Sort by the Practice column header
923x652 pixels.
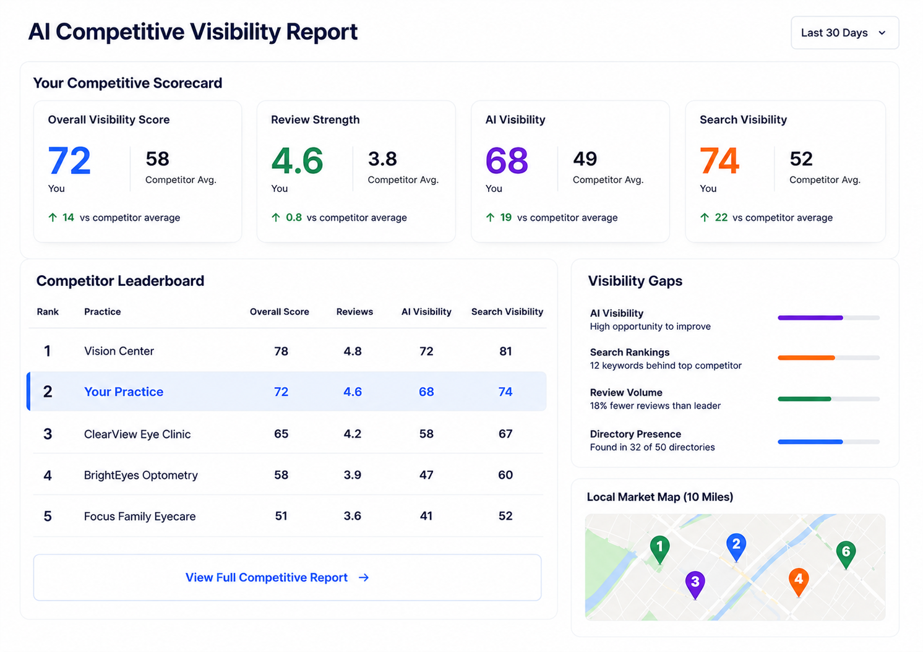tap(103, 312)
